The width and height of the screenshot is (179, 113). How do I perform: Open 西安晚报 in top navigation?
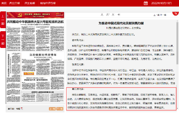30,3
